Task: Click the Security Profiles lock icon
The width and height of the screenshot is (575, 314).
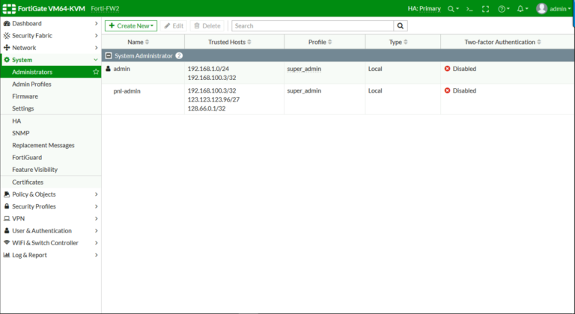Action: [7, 206]
